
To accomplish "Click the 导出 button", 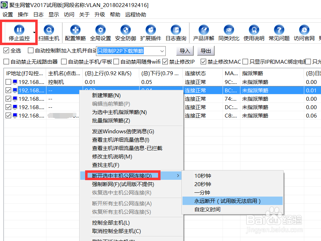I will (x=206, y=51).
